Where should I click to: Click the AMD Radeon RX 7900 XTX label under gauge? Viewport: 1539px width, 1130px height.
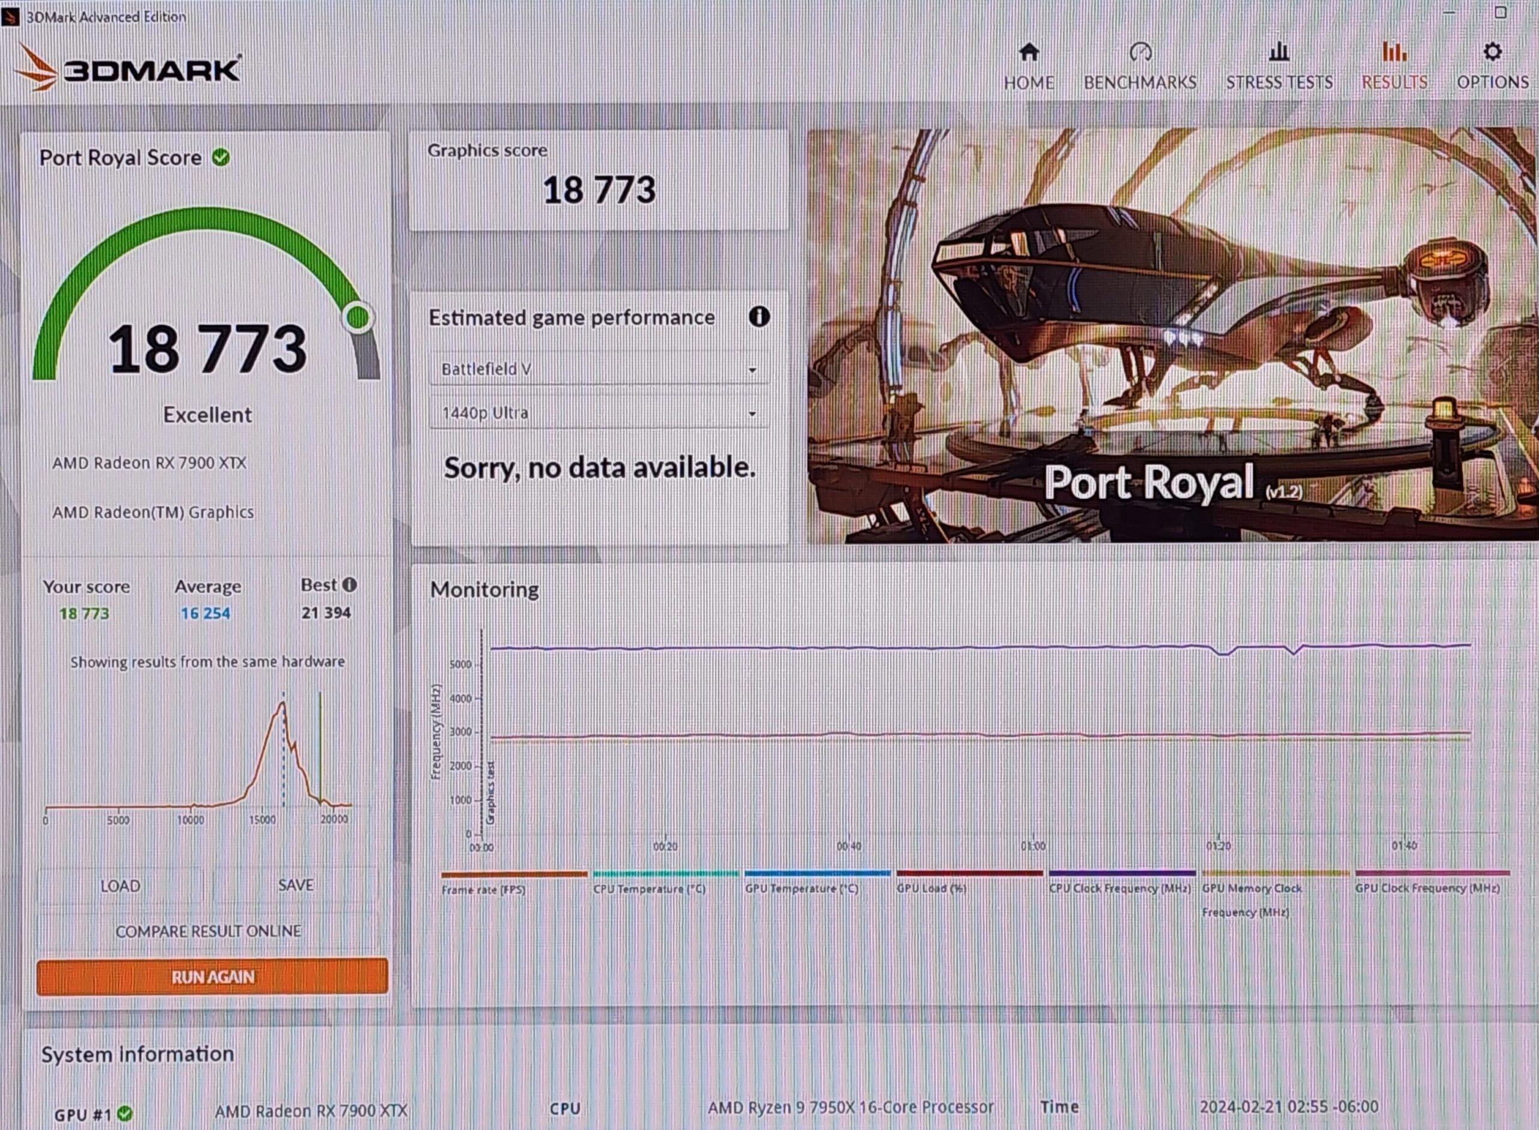(x=149, y=463)
